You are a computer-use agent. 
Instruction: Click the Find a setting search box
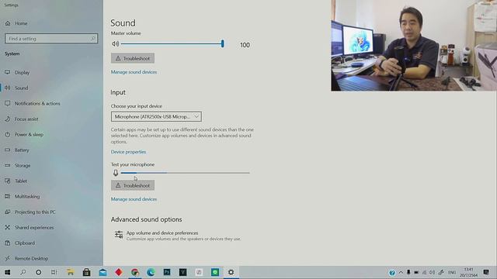(x=51, y=39)
